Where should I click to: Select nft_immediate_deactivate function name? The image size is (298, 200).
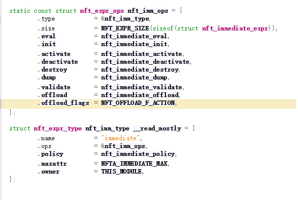pos(145,62)
